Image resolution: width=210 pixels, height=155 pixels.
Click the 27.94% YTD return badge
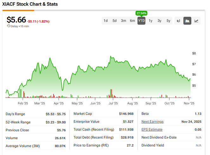[x=141, y=13]
